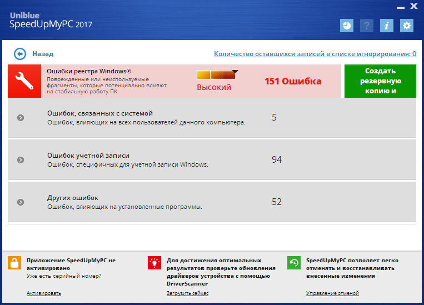Viewport: 424px width, 305px height.
Task: Click the system errors count 5
Action: coord(274,117)
